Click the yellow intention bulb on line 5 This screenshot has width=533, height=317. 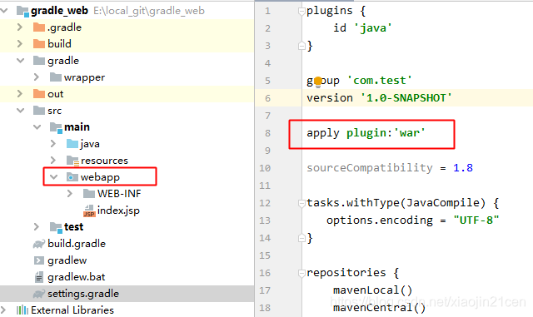318,82
